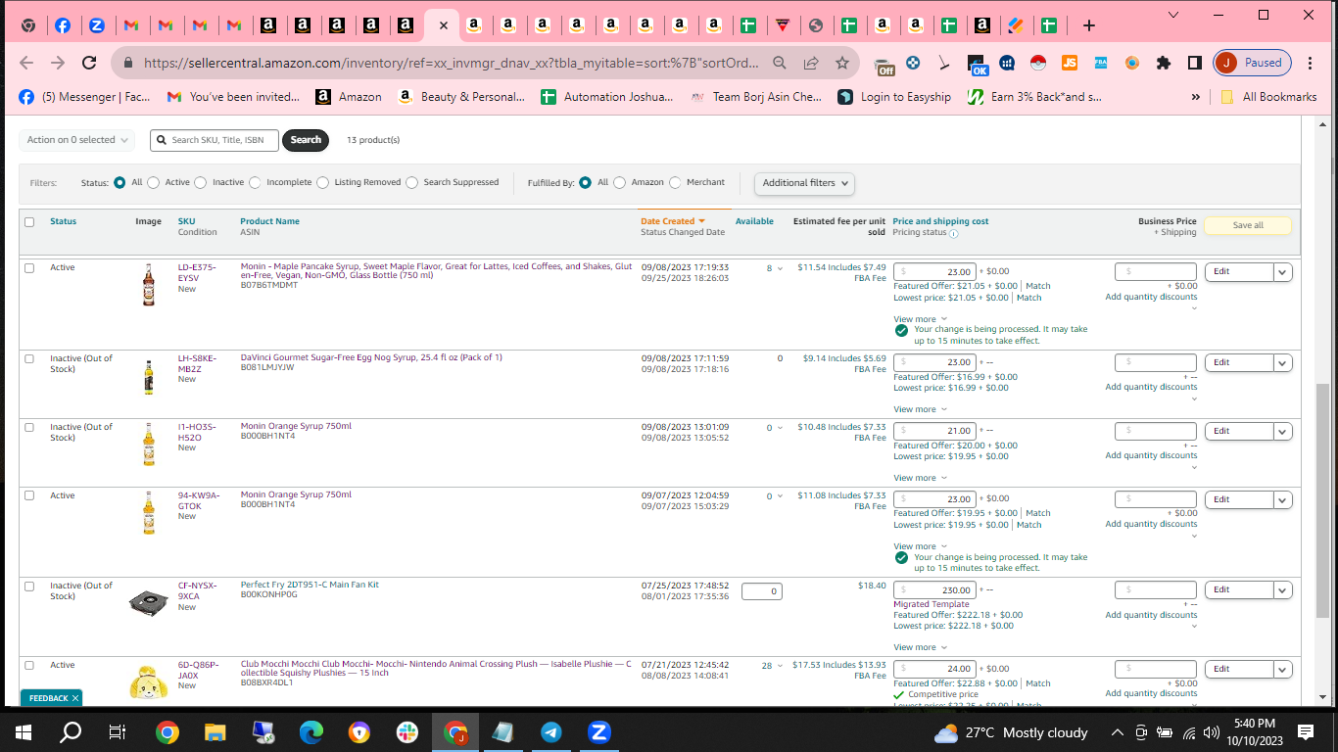Match the Featured Offer for Maple Pancake Syrup

tap(1038, 286)
